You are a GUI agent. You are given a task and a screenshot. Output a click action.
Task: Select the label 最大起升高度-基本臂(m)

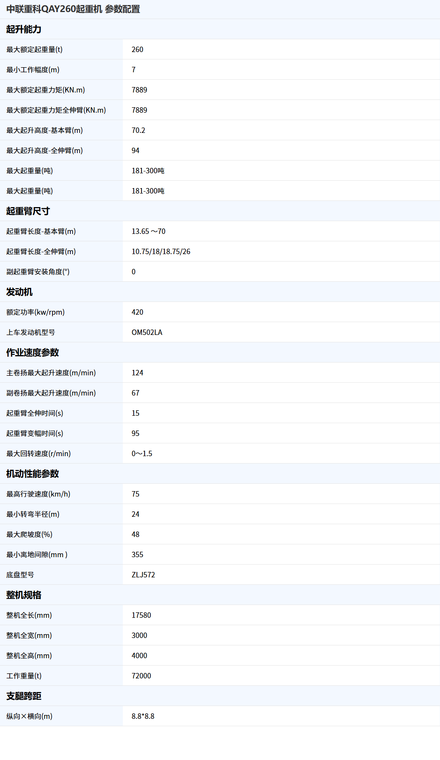tap(45, 130)
